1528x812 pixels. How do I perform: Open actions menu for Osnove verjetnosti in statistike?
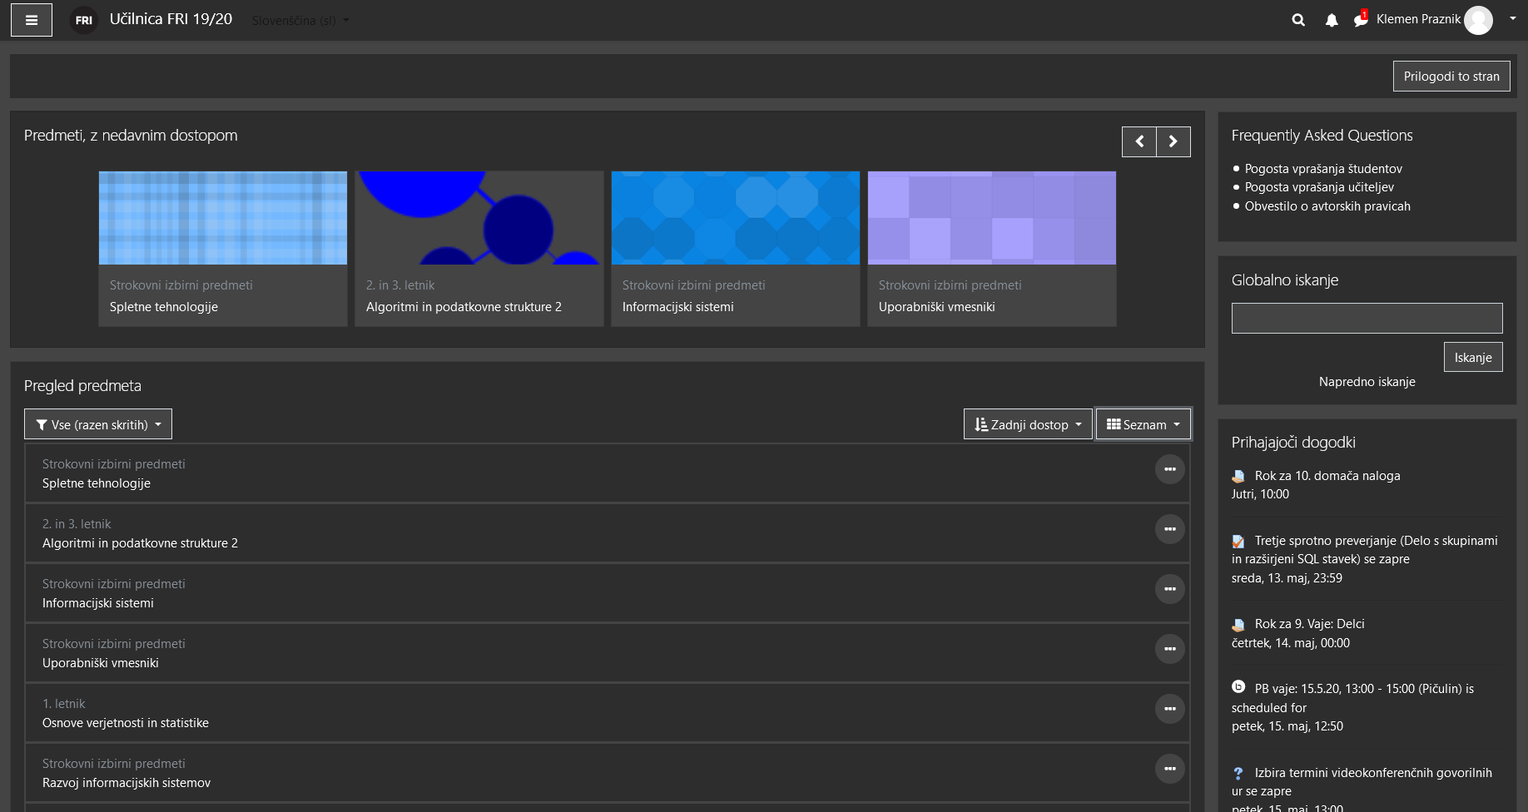(x=1169, y=709)
